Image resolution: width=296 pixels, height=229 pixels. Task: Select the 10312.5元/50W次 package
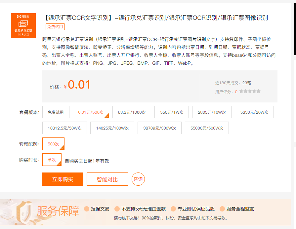point(64,128)
